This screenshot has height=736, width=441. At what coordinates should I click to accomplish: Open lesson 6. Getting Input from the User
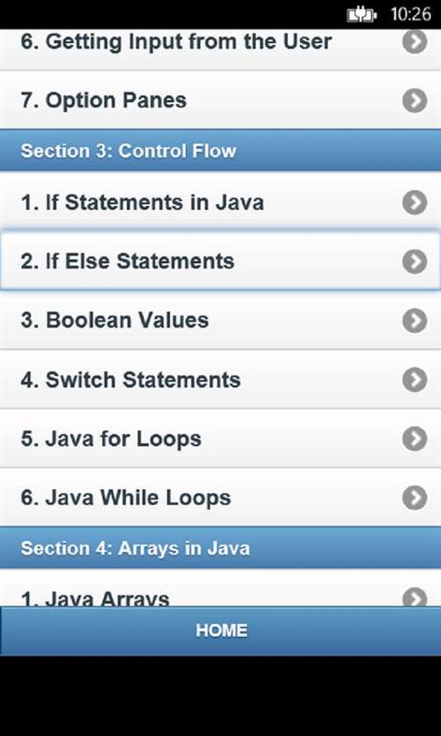[176, 42]
